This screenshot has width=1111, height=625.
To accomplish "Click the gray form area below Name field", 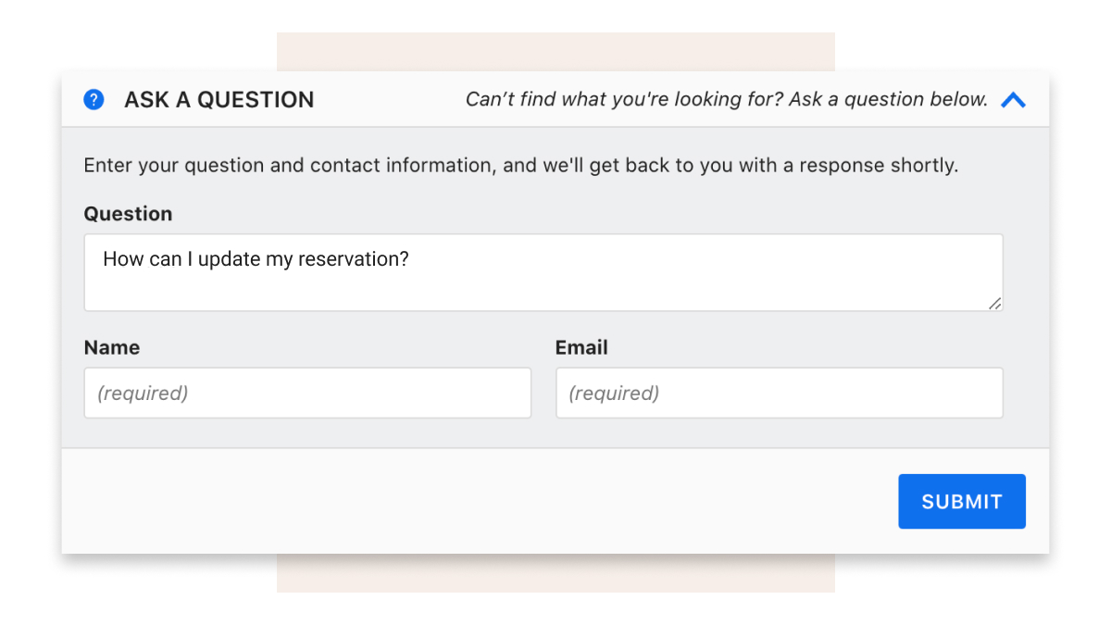I will [x=307, y=432].
